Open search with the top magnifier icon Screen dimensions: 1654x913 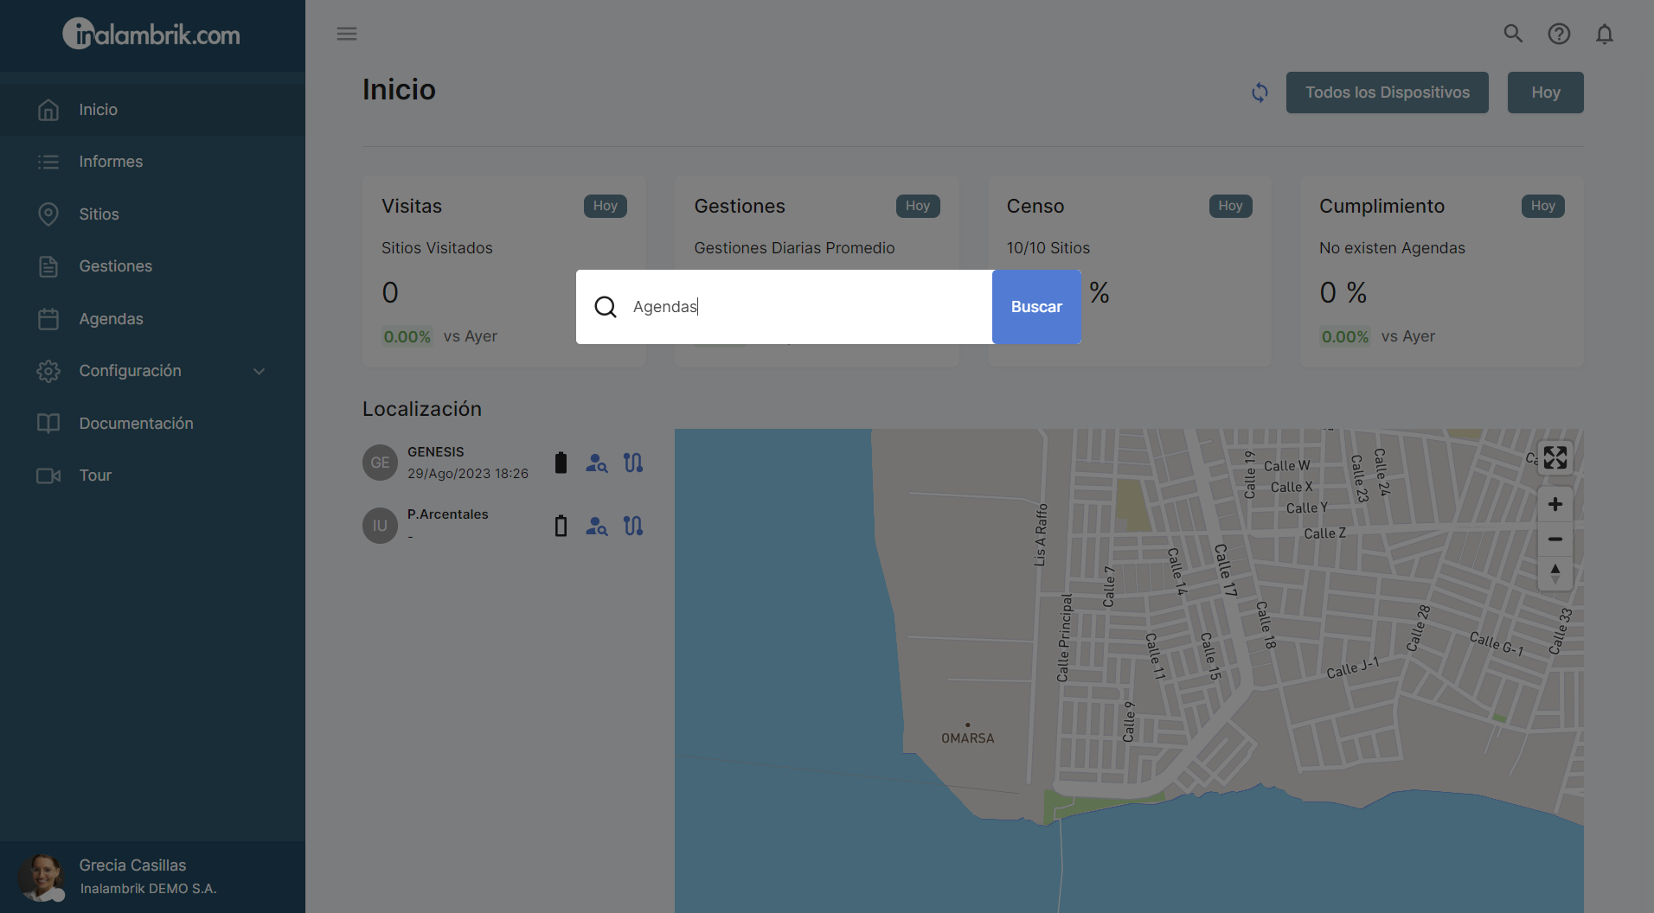point(1513,34)
